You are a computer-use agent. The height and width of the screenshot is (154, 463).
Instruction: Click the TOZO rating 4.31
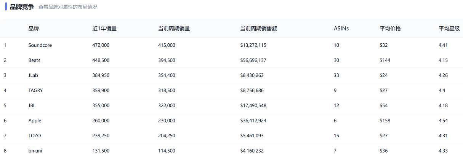pos(443,136)
